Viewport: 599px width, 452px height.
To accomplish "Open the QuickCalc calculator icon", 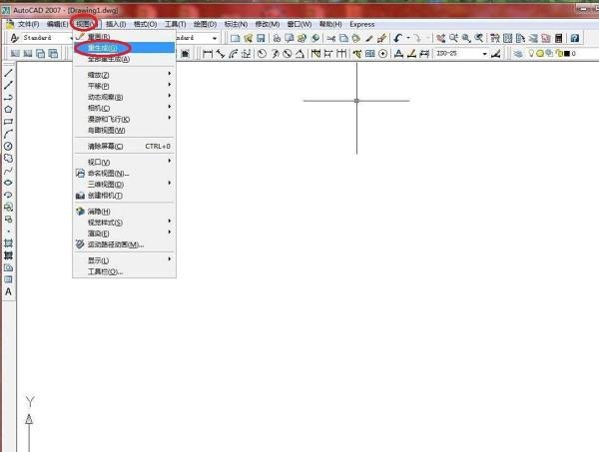I will pos(558,38).
